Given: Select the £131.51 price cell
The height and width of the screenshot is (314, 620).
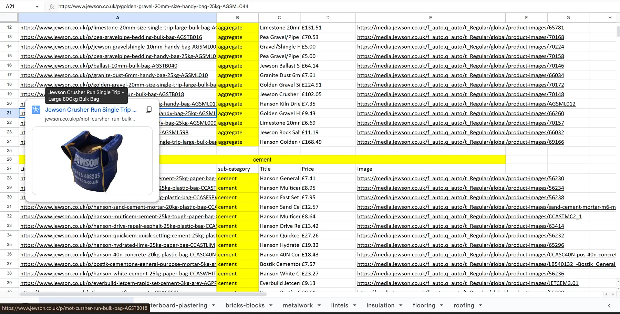Looking at the screenshot, I should tap(328, 28).
